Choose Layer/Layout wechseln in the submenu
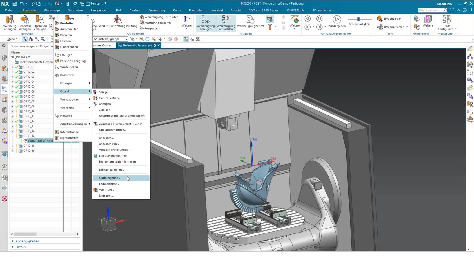 [x=121, y=156]
